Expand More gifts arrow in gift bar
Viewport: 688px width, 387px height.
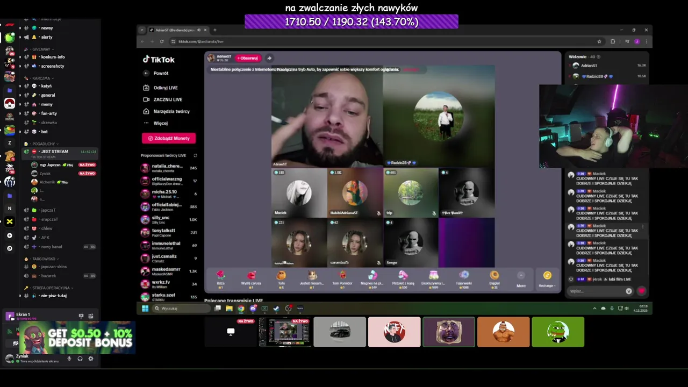(521, 276)
